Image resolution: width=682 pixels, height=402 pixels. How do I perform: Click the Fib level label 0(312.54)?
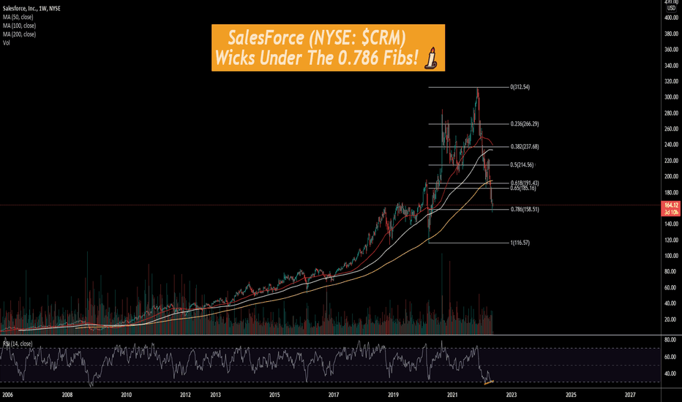[x=520, y=87]
